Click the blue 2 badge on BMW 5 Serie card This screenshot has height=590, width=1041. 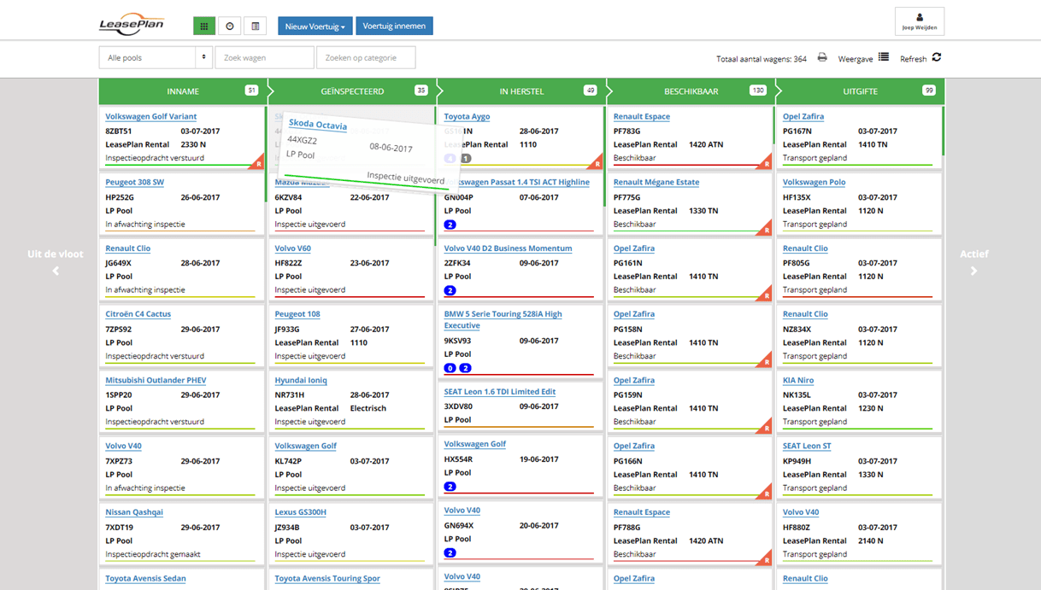click(x=465, y=368)
